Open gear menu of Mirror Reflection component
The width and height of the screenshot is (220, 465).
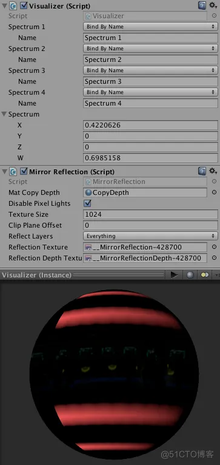pos(213,171)
